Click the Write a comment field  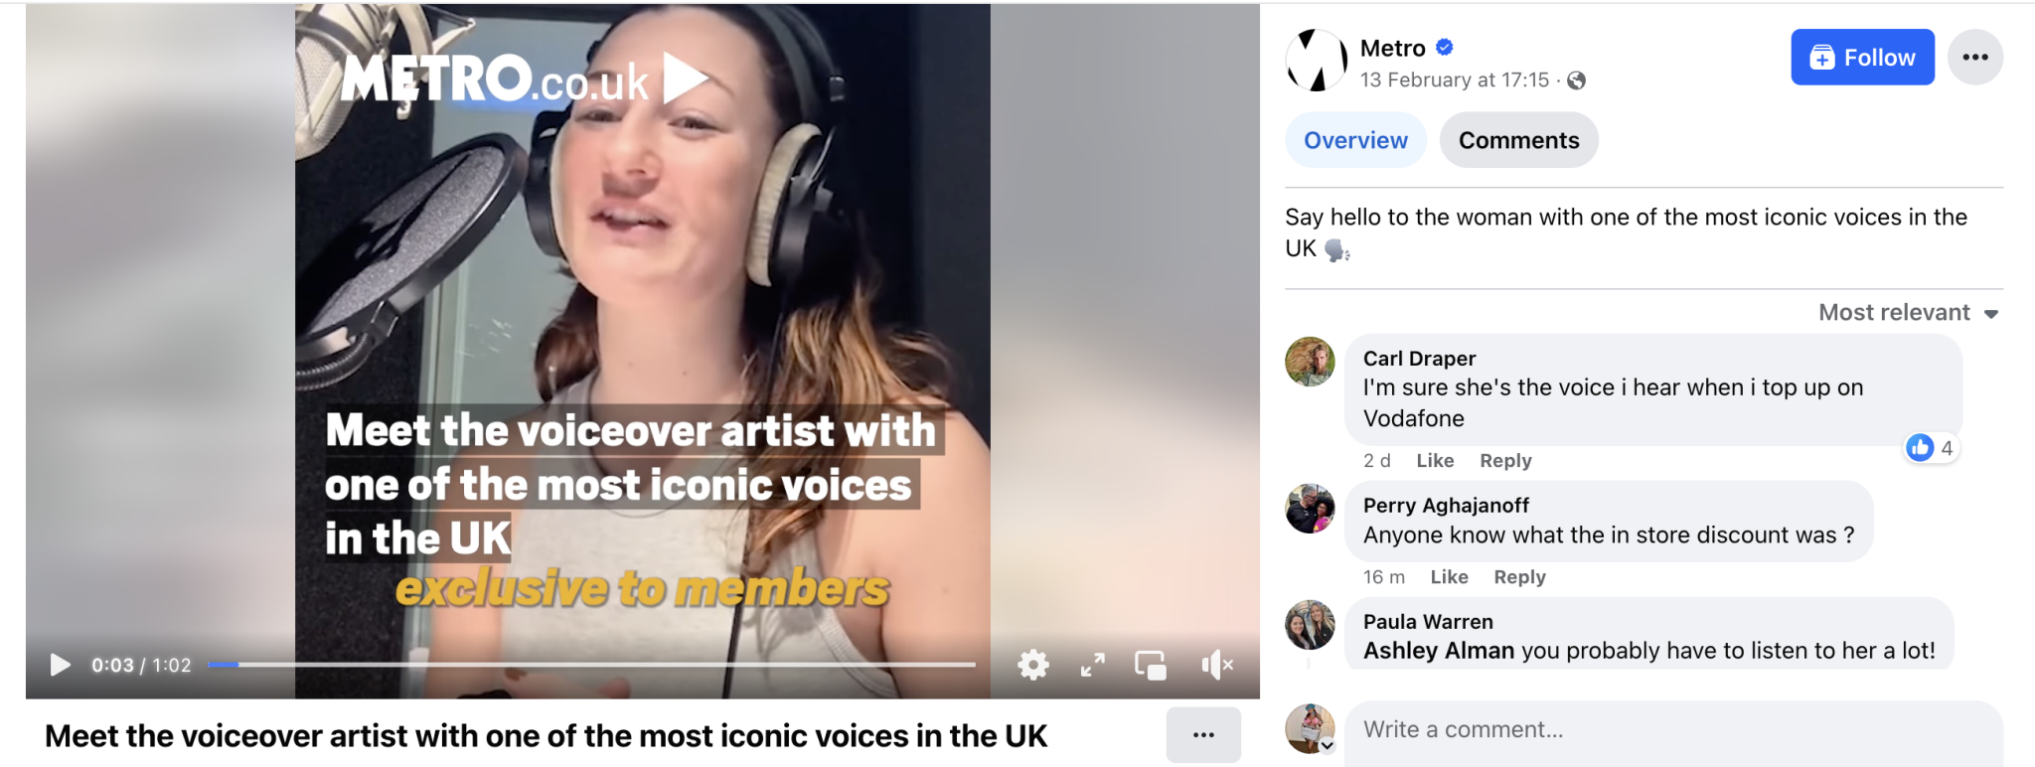1590,728
